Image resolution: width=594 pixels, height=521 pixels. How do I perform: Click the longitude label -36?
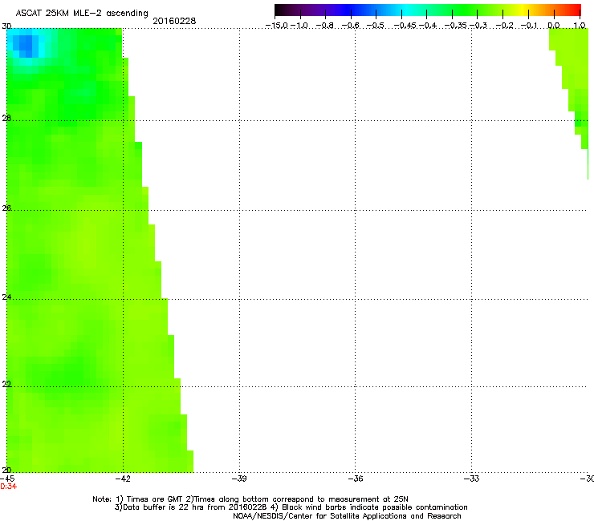pos(356,479)
